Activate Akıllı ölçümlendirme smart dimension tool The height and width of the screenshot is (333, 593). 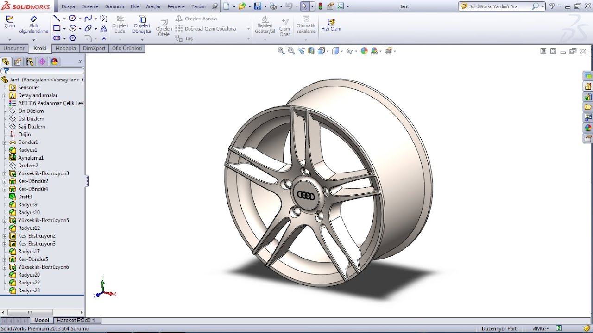(x=33, y=25)
